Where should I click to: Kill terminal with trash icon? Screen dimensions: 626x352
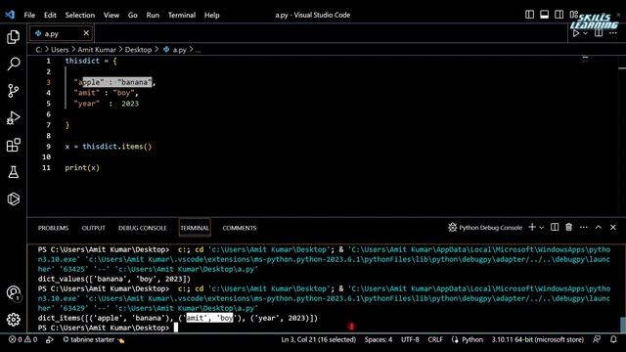click(x=569, y=227)
